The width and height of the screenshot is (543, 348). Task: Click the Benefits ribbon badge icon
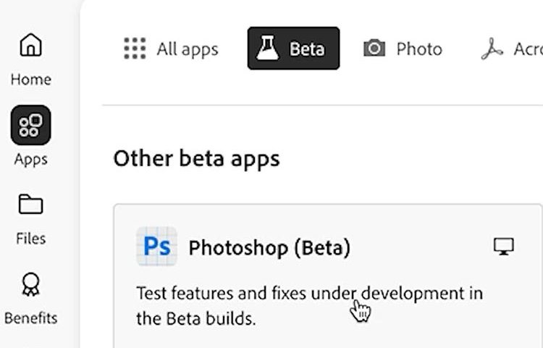(30, 284)
